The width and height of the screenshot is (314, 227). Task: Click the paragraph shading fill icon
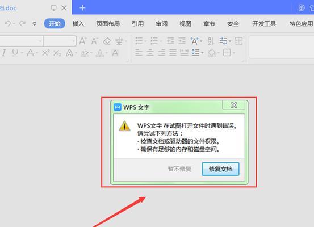point(212,53)
